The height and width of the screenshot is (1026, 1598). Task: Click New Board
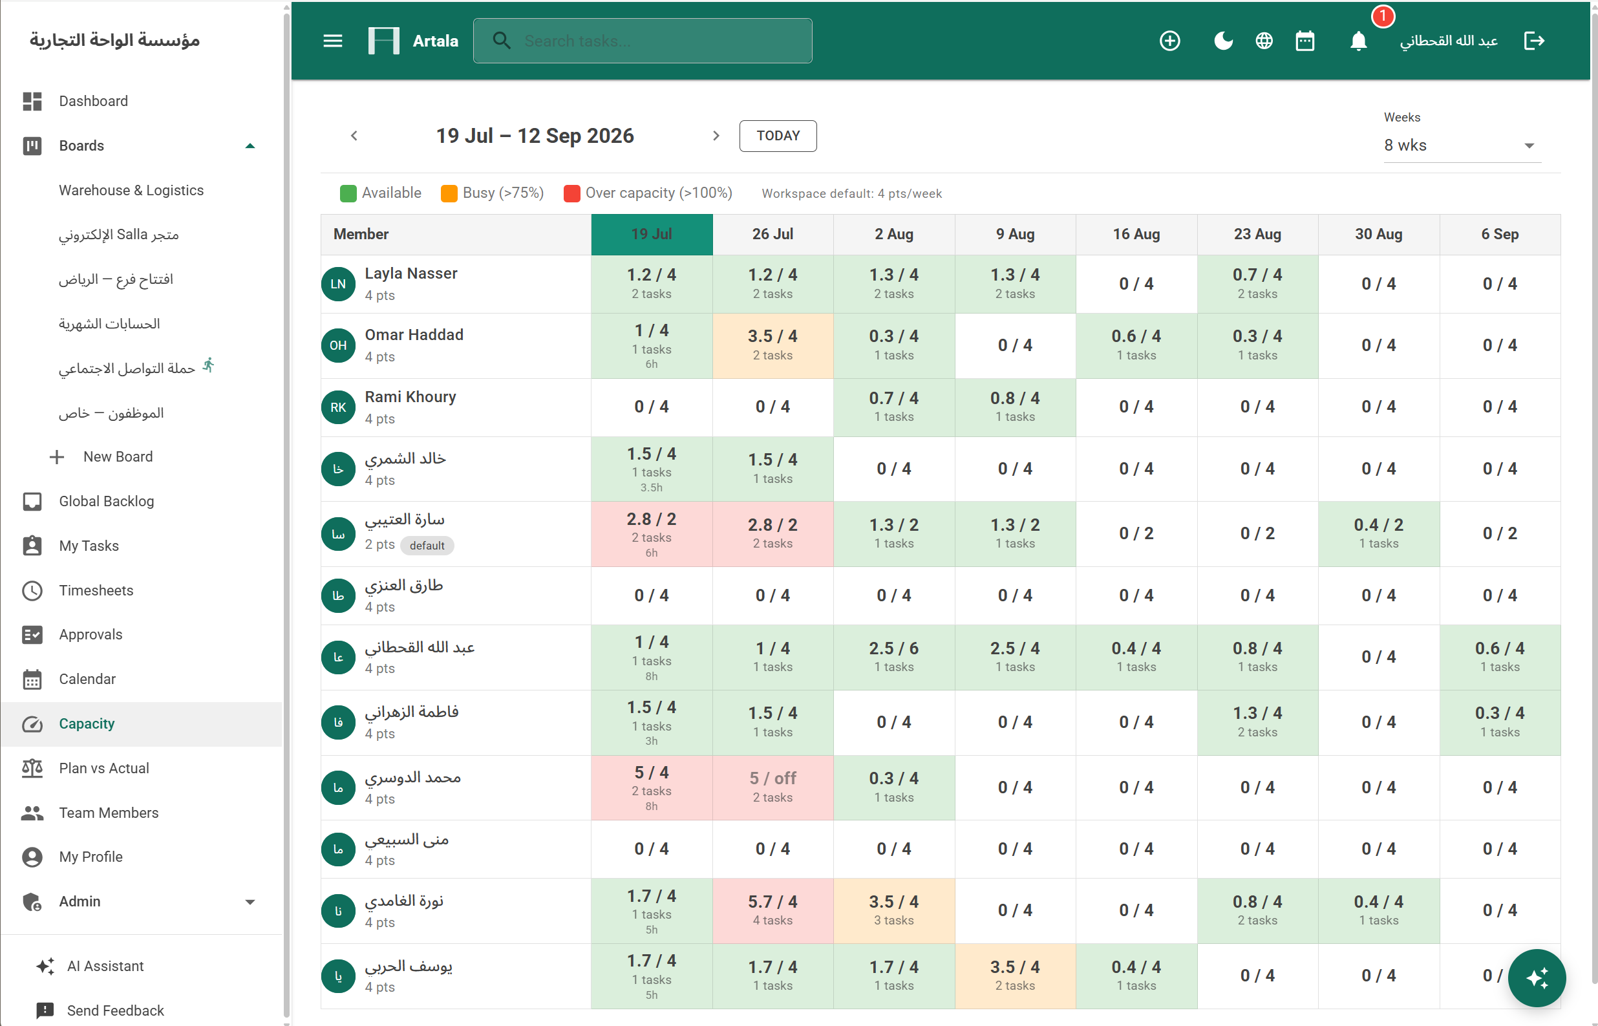point(118,457)
